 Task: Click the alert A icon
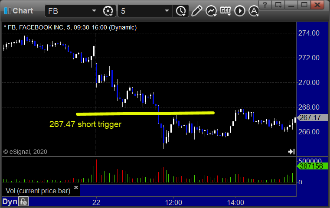point(254,11)
